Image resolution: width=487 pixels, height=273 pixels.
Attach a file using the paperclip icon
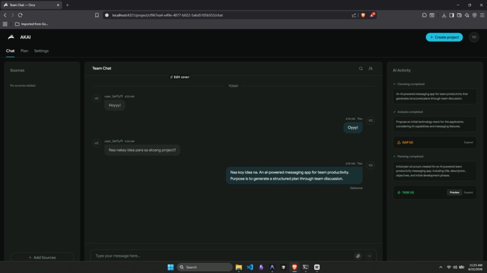pyautogui.click(x=358, y=256)
